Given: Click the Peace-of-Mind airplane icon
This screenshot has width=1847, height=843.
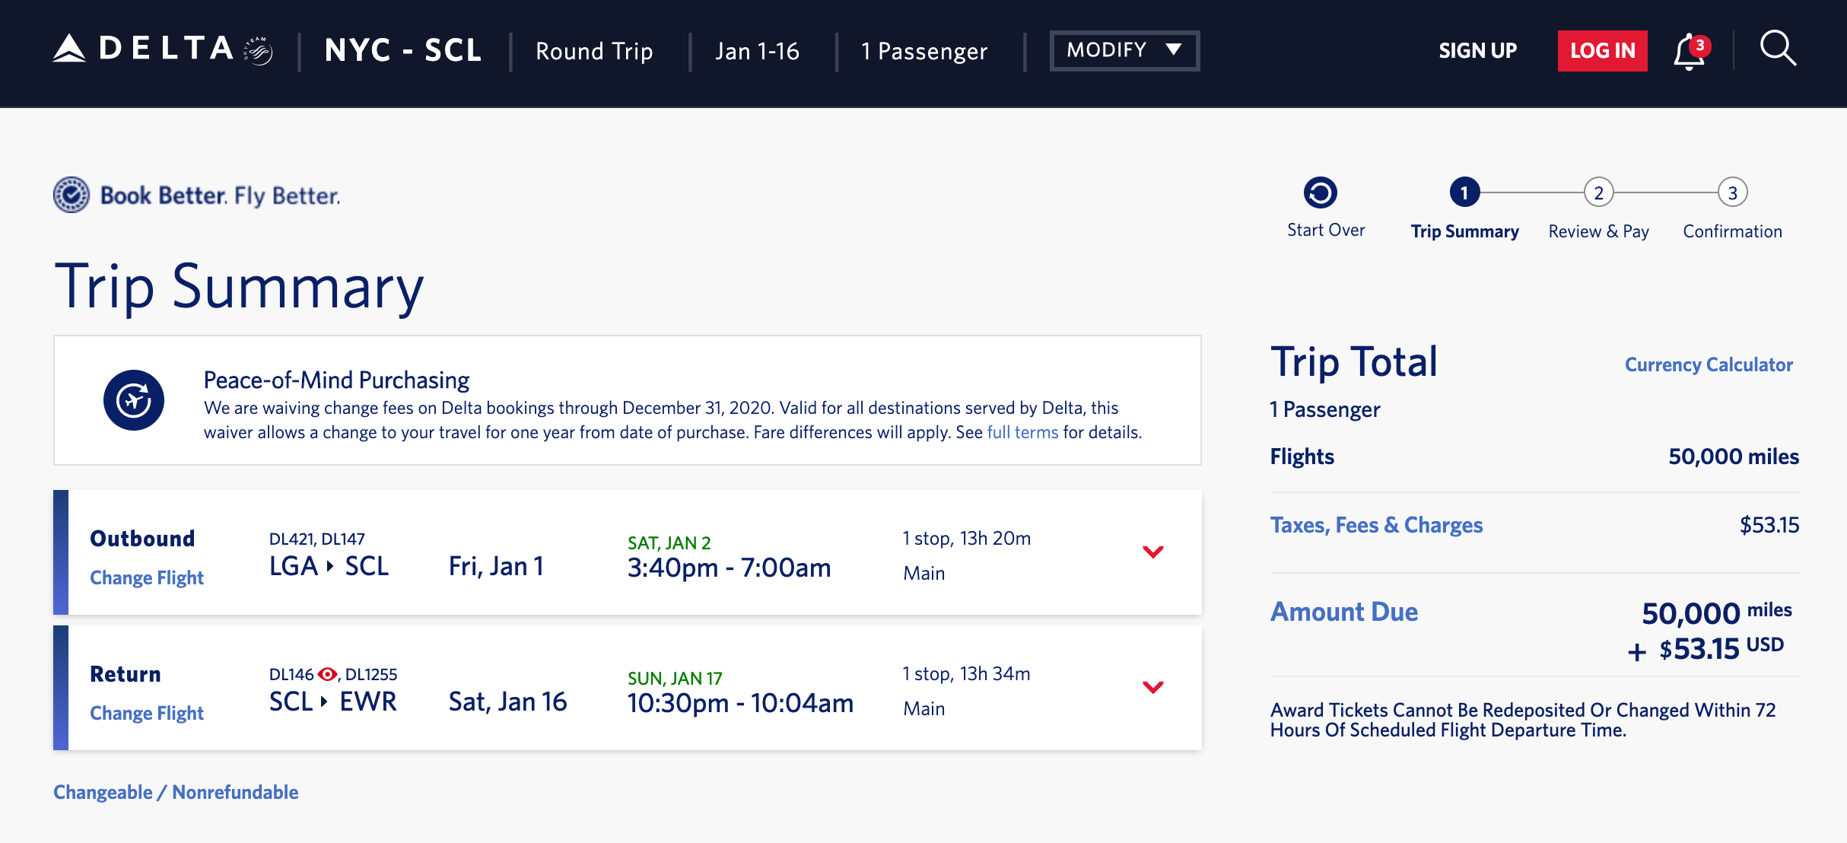Looking at the screenshot, I should pyautogui.click(x=134, y=400).
